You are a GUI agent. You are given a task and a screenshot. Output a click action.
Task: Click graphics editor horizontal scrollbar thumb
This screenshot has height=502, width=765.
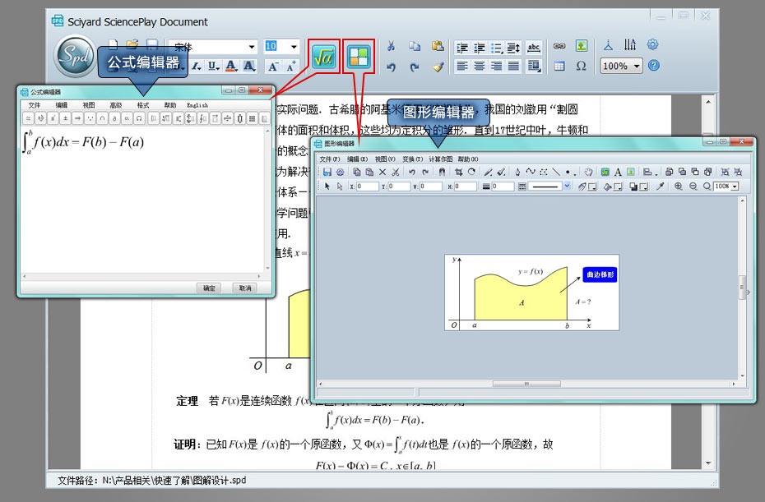click(x=526, y=384)
